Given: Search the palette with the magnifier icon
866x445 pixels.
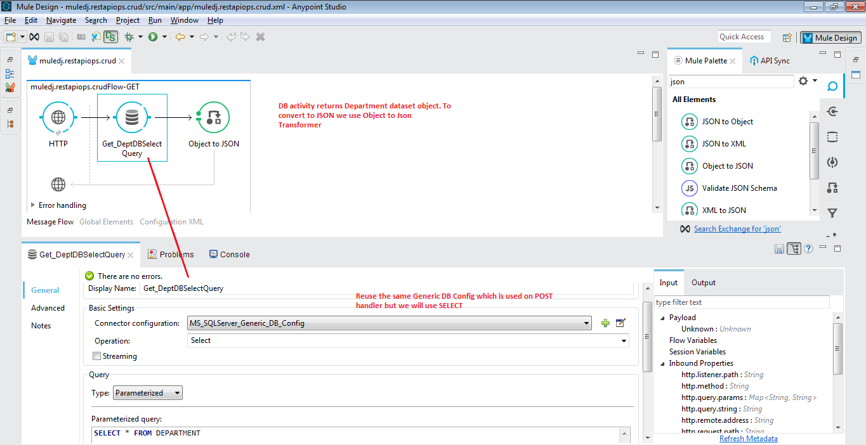Looking at the screenshot, I should pyautogui.click(x=832, y=86).
